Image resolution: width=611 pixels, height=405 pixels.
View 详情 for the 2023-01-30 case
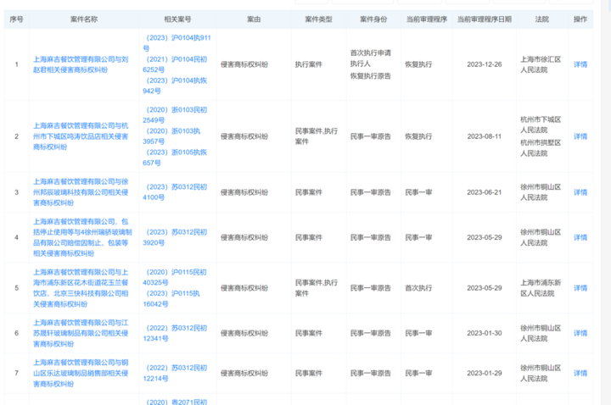click(580, 334)
